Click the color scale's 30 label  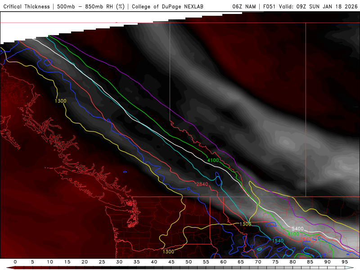(119, 262)
